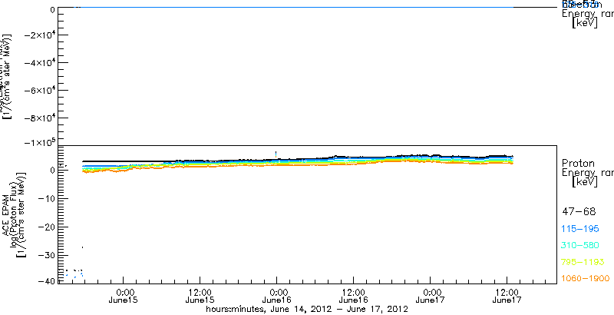614x315 pixels.
Task: Click the -6×10⁴ tick label
Action: click(39, 90)
